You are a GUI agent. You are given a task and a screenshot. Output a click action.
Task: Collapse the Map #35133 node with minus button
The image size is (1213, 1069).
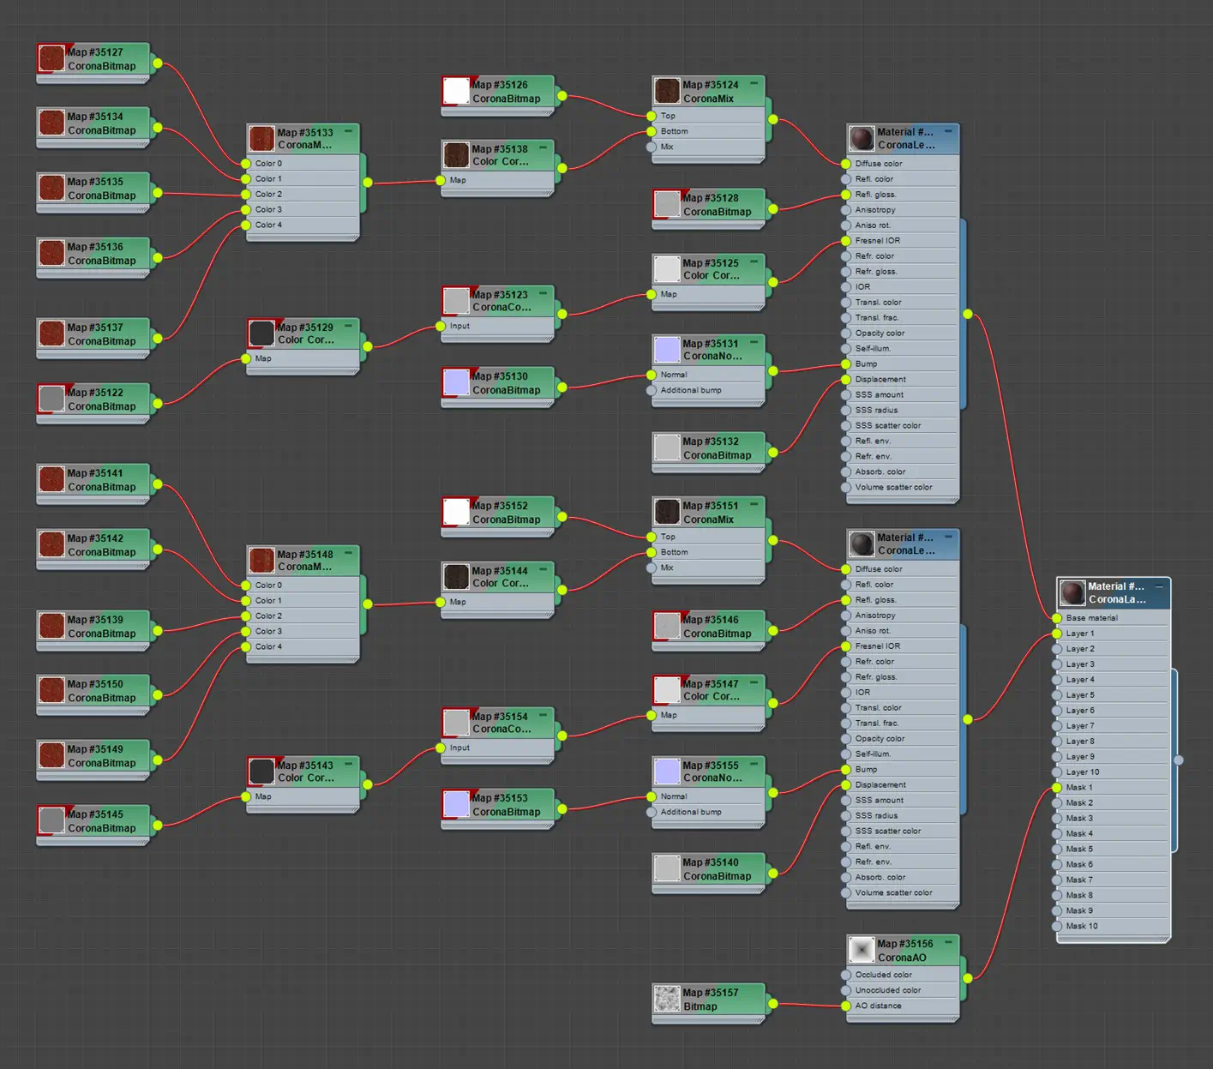(x=349, y=132)
